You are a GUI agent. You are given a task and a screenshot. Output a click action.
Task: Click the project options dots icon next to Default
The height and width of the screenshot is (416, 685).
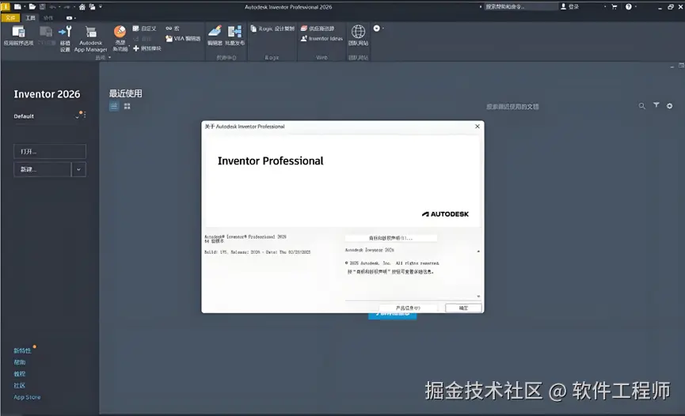[84, 115]
